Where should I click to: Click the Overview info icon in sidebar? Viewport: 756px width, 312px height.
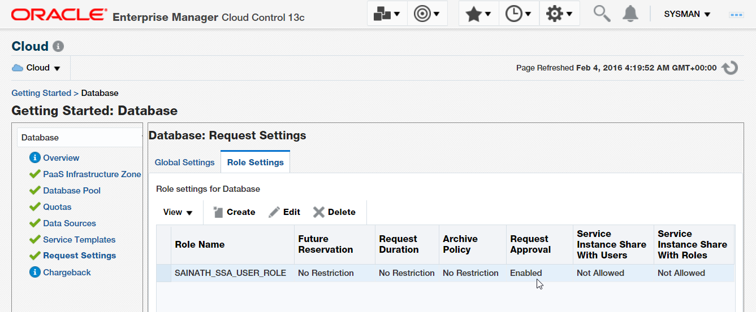(x=35, y=157)
